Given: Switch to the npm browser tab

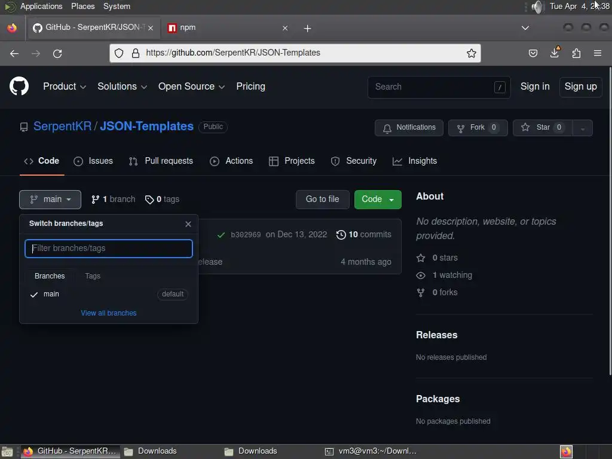Looking at the screenshot, I should [x=228, y=27].
